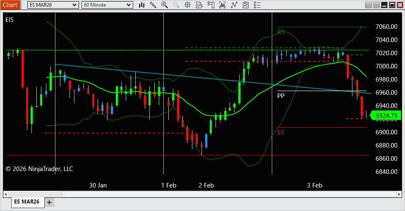Image resolution: width=405 pixels, height=211 pixels.
Task: Click the 3 Feb date label
Action: click(x=314, y=185)
